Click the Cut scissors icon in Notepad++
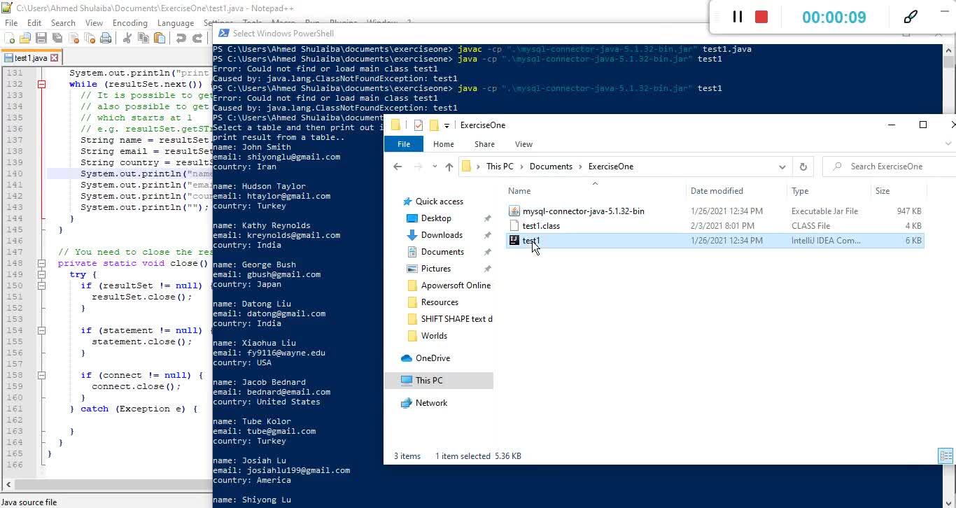The height and width of the screenshot is (508, 956). pos(127,38)
